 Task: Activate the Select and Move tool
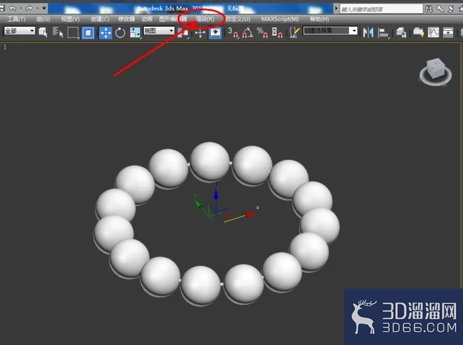click(x=105, y=33)
